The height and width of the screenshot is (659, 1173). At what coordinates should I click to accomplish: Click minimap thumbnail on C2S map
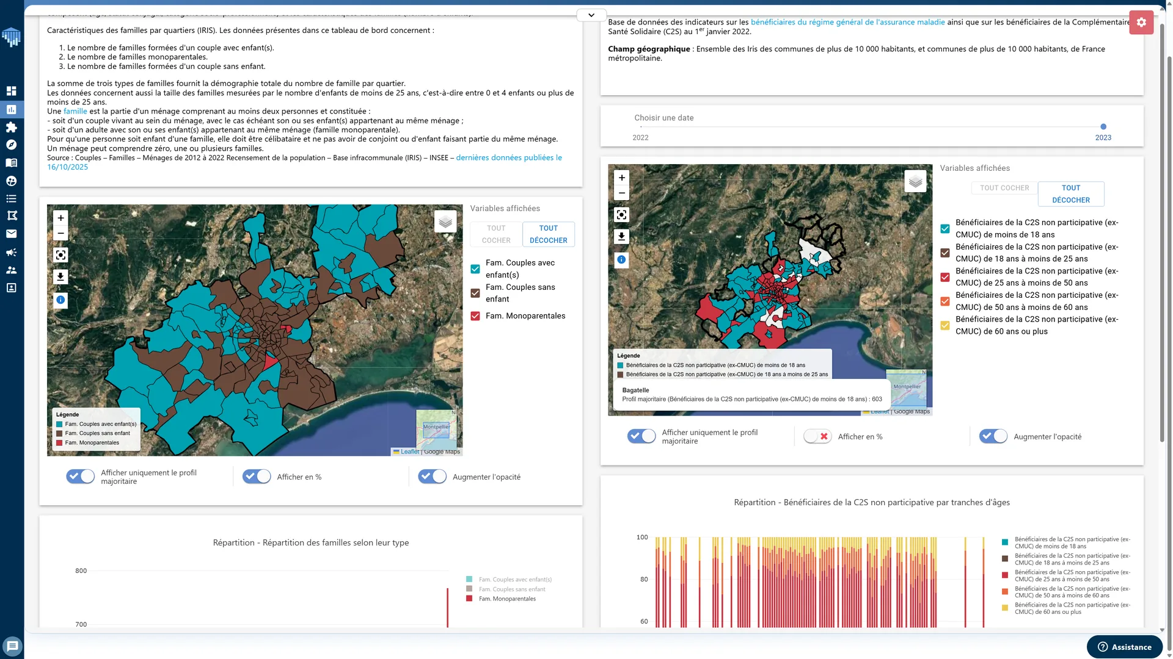pos(907,389)
